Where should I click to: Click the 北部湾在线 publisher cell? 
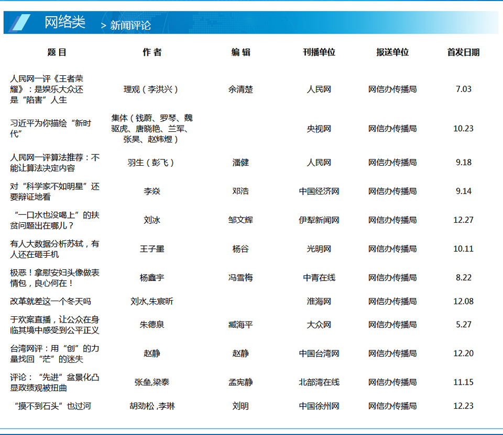coord(319,382)
